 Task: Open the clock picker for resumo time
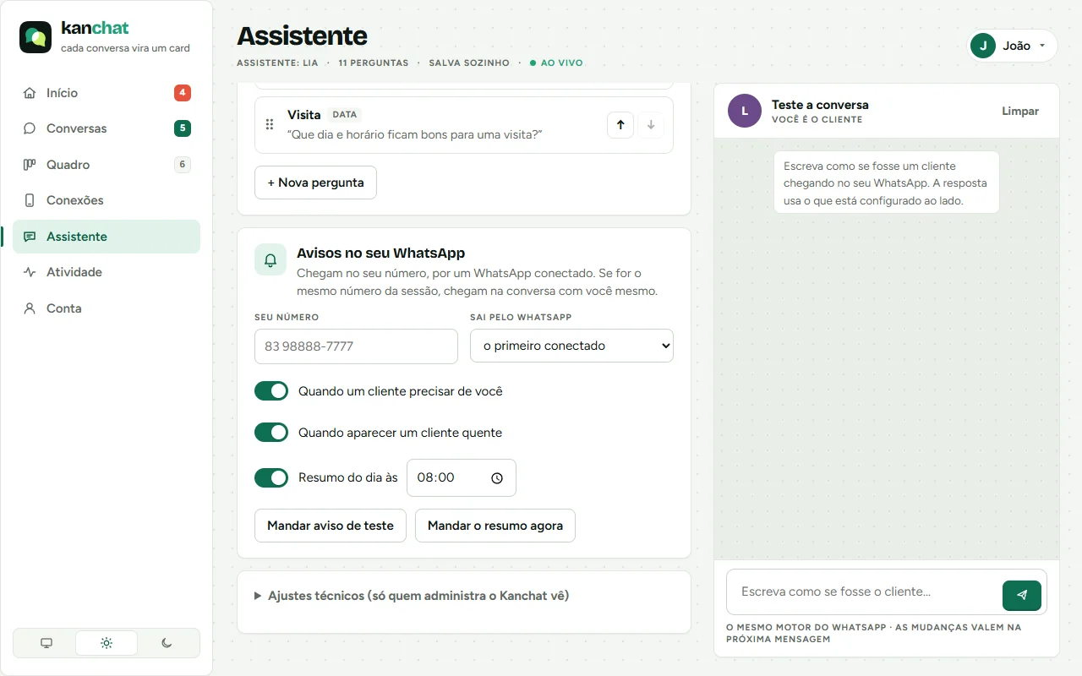(x=497, y=478)
